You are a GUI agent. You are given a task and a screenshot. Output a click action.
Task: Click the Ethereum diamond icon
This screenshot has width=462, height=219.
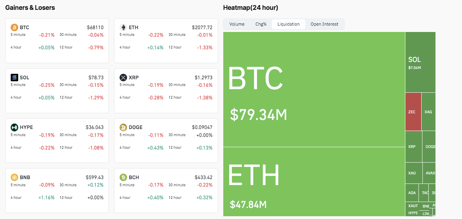[x=123, y=28]
